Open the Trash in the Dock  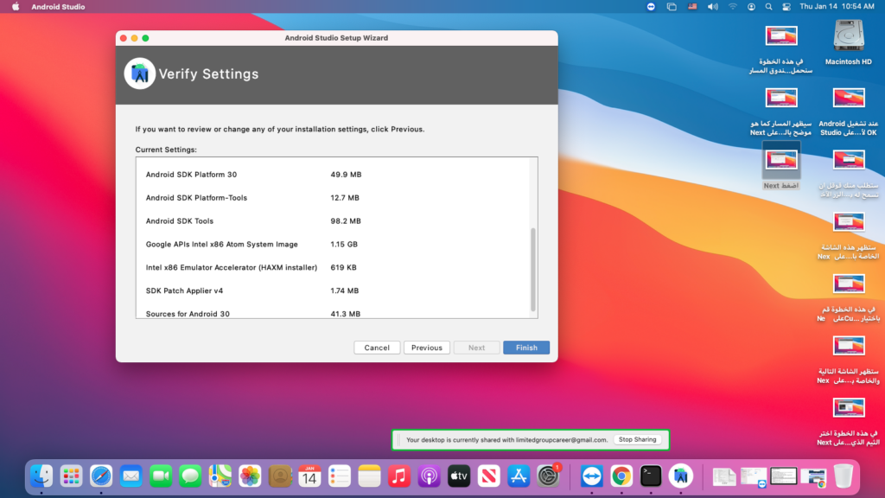pyautogui.click(x=844, y=476)
